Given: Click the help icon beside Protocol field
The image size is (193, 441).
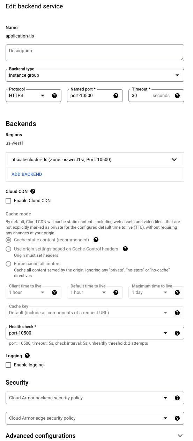Looking at the screenshot, I should [54, 96].
